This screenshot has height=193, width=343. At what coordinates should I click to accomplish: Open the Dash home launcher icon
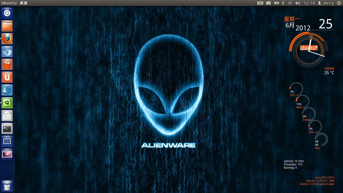[x=7, y=13]
